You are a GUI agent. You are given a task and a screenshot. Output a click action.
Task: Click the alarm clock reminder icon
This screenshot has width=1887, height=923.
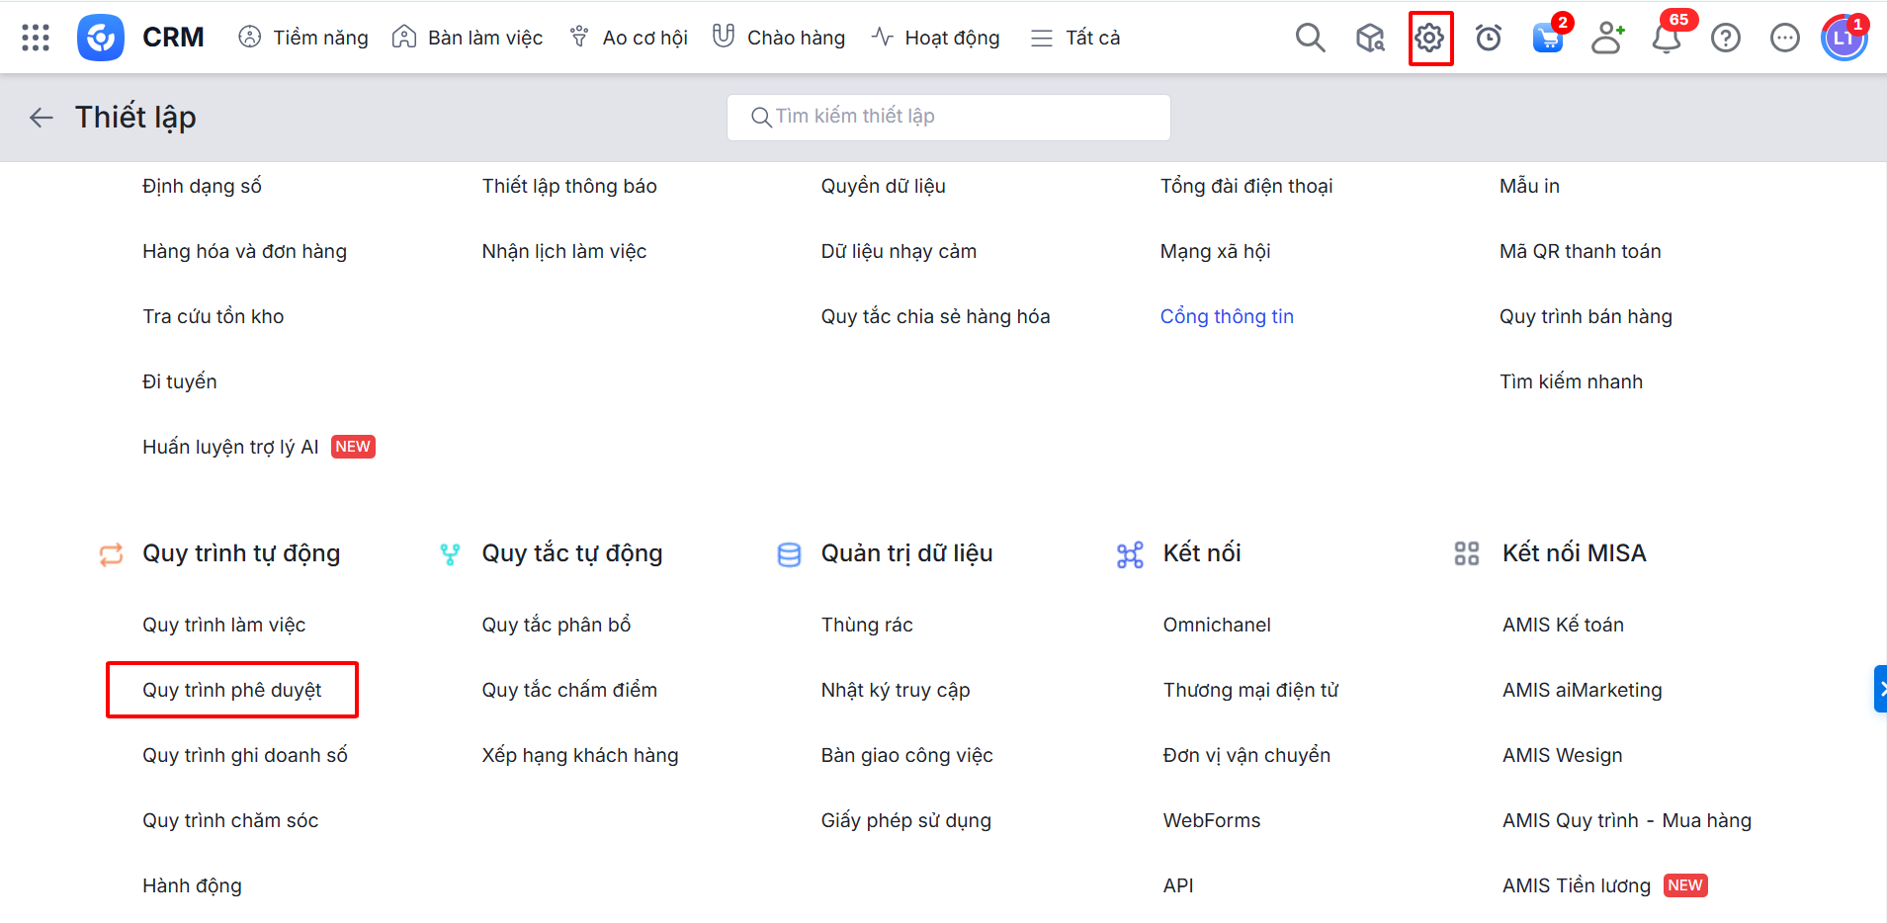coord(1489,39)
